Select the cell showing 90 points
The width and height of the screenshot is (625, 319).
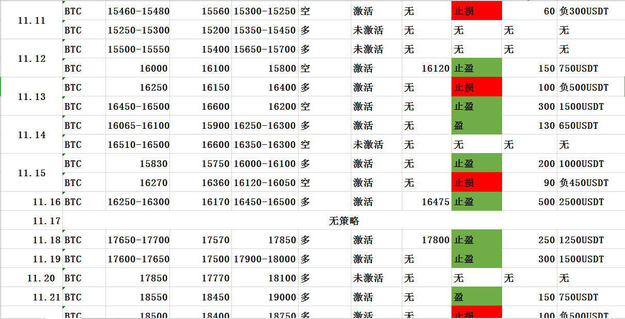(529, 182)
